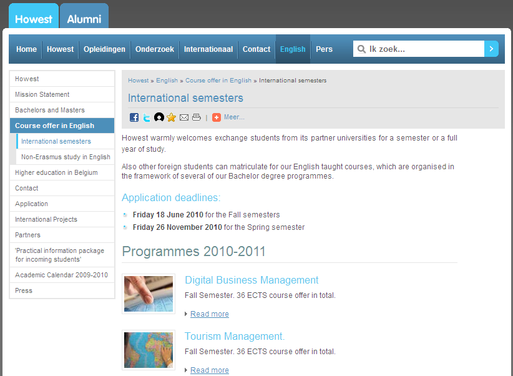Select English in navigation bar
Screen dimensions: 513x376
[x=293, y=49]
